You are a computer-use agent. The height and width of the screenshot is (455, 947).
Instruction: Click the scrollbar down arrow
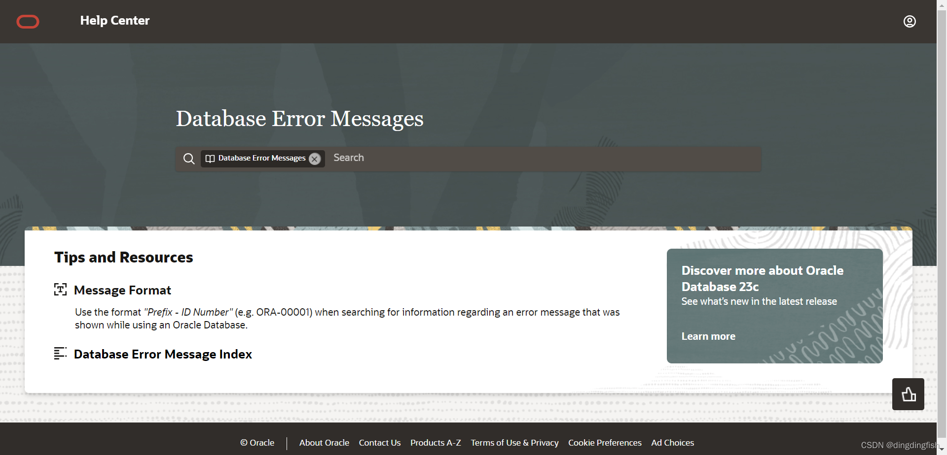click(942, 450)
